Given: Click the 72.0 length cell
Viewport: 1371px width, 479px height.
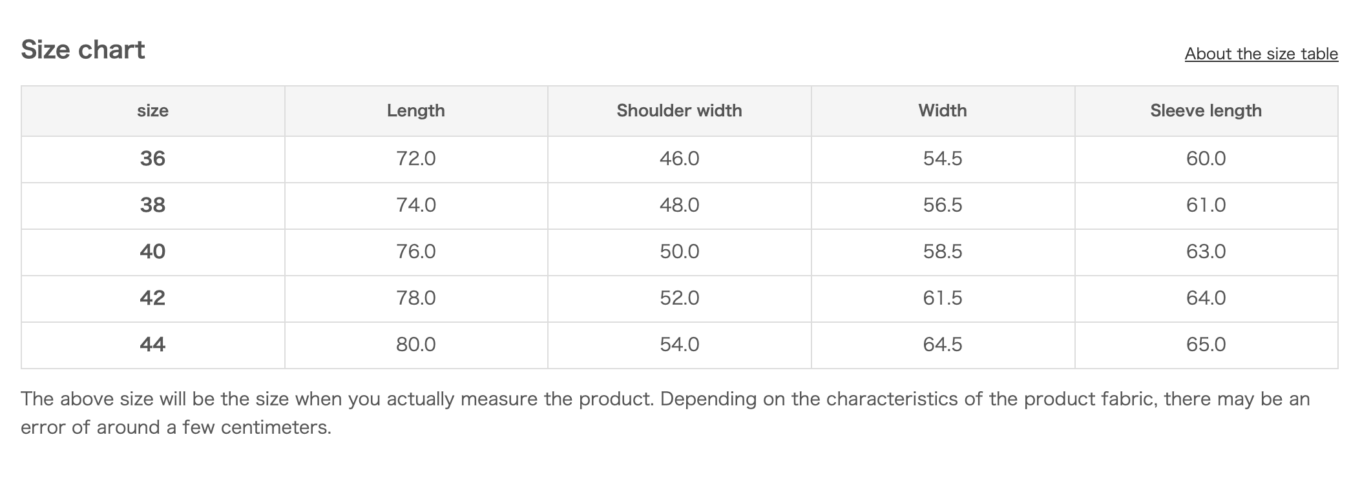Looking at the screenshot, I should [x=415, y=158].
